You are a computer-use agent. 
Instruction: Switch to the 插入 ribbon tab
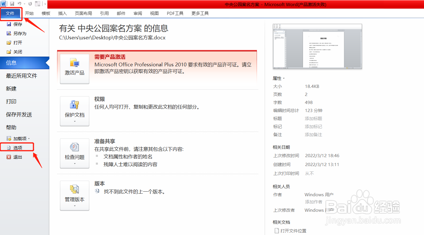tap(63, 13)
